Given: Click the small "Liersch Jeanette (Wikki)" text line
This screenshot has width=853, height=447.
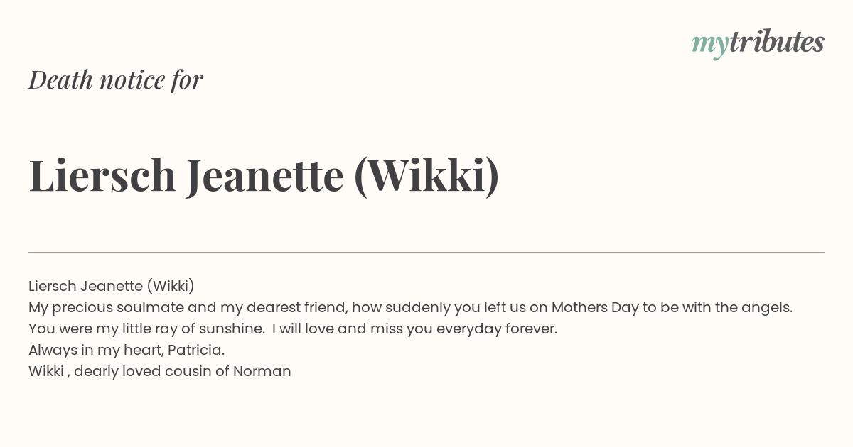Looking at the screenshot, I should tap(112, 286).
